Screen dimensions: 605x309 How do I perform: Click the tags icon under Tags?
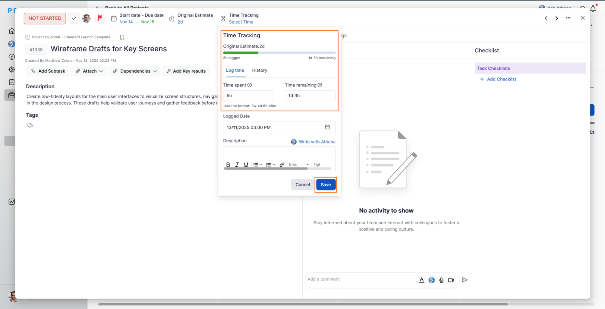point(30,125)
